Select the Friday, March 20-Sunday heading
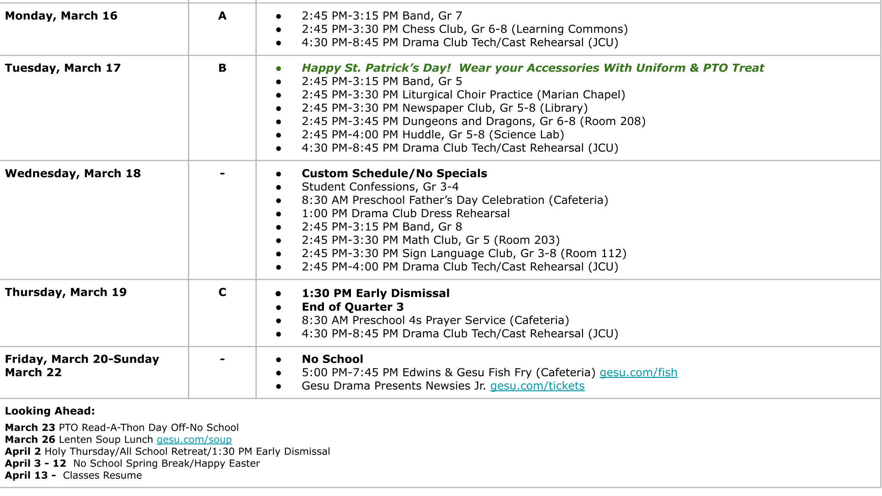Screen dimensions: 882x496 tap(82, 359)
